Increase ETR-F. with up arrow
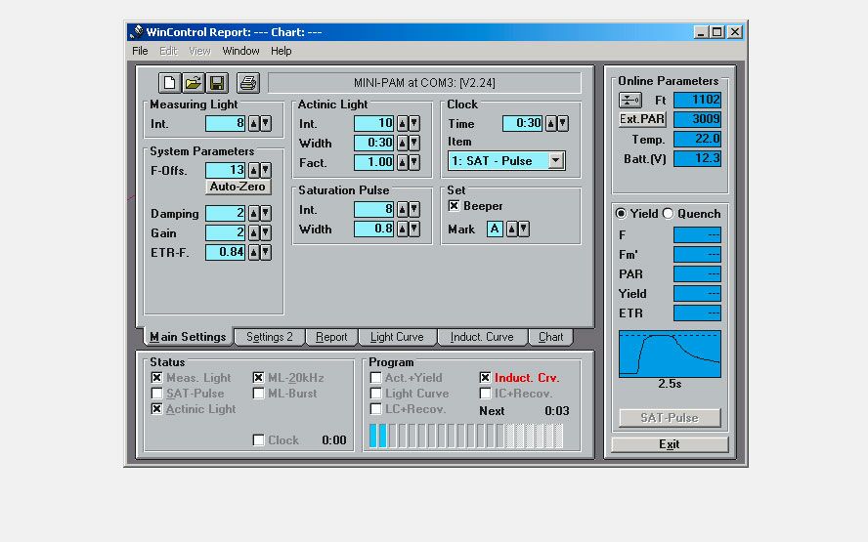 pyautogui.click(x=253, y=252)
